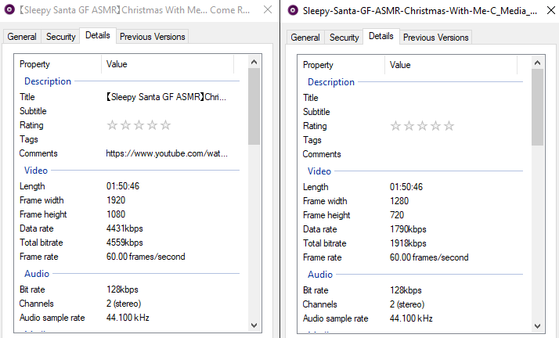The image size is (559, 338).
Task: Click Video group header in left window
Action: [x=36, y=171]
